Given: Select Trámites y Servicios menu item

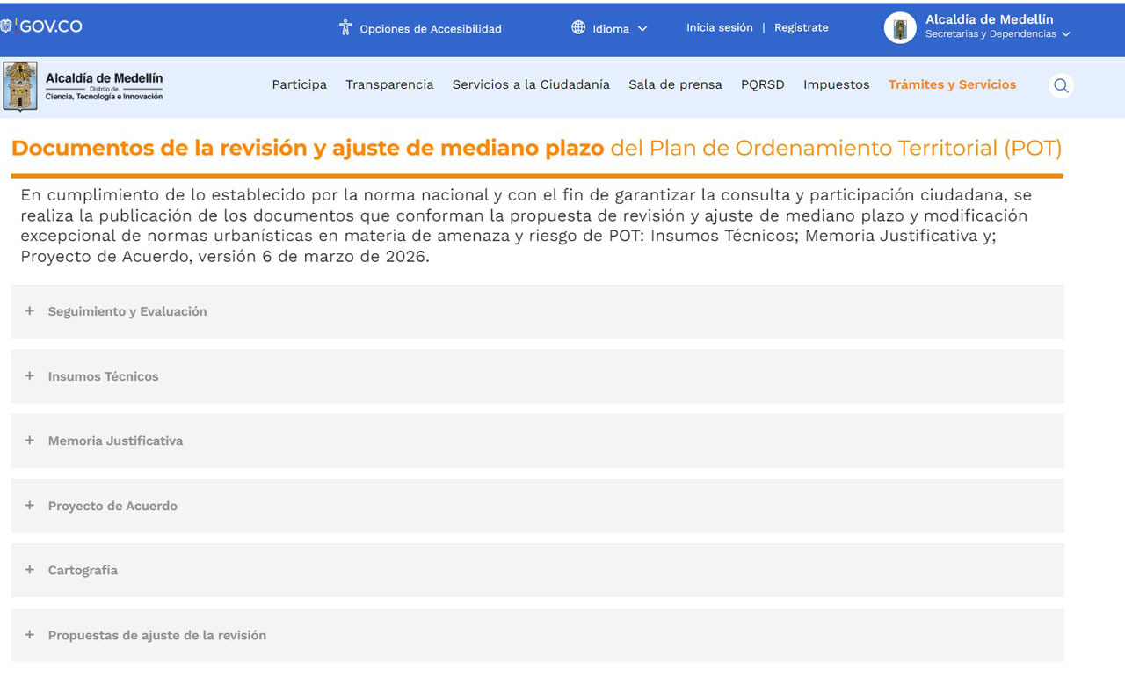Looking at the screenshot, I should pos(952,84).
